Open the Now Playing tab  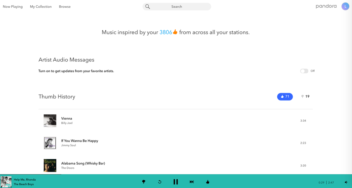click(13, 7)
